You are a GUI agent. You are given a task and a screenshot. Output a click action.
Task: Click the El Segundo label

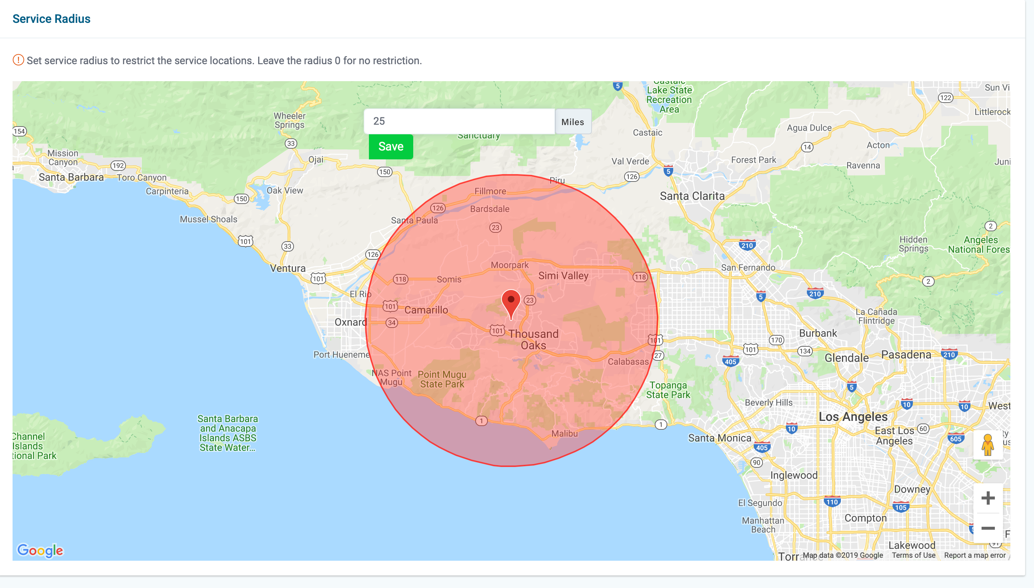pos(760,503)
